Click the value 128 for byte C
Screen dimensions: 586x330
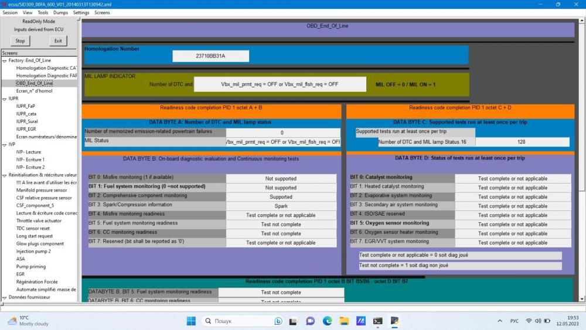(522, 142)
